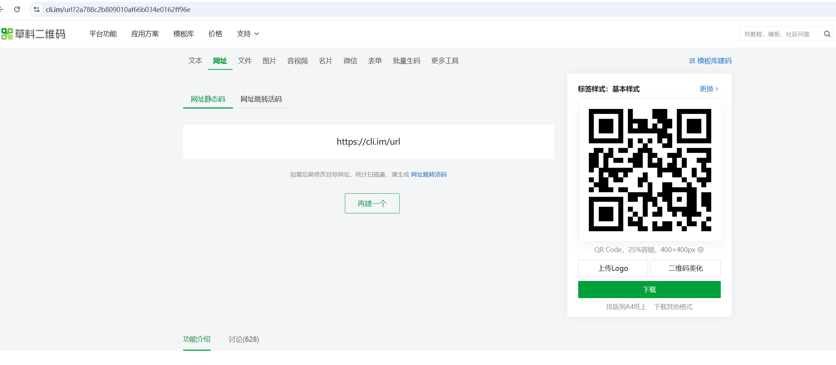This screenshot has width=836, height=365.
Task: Go to 模板库 in the top navigation
Action: click(x=184, y=34)
